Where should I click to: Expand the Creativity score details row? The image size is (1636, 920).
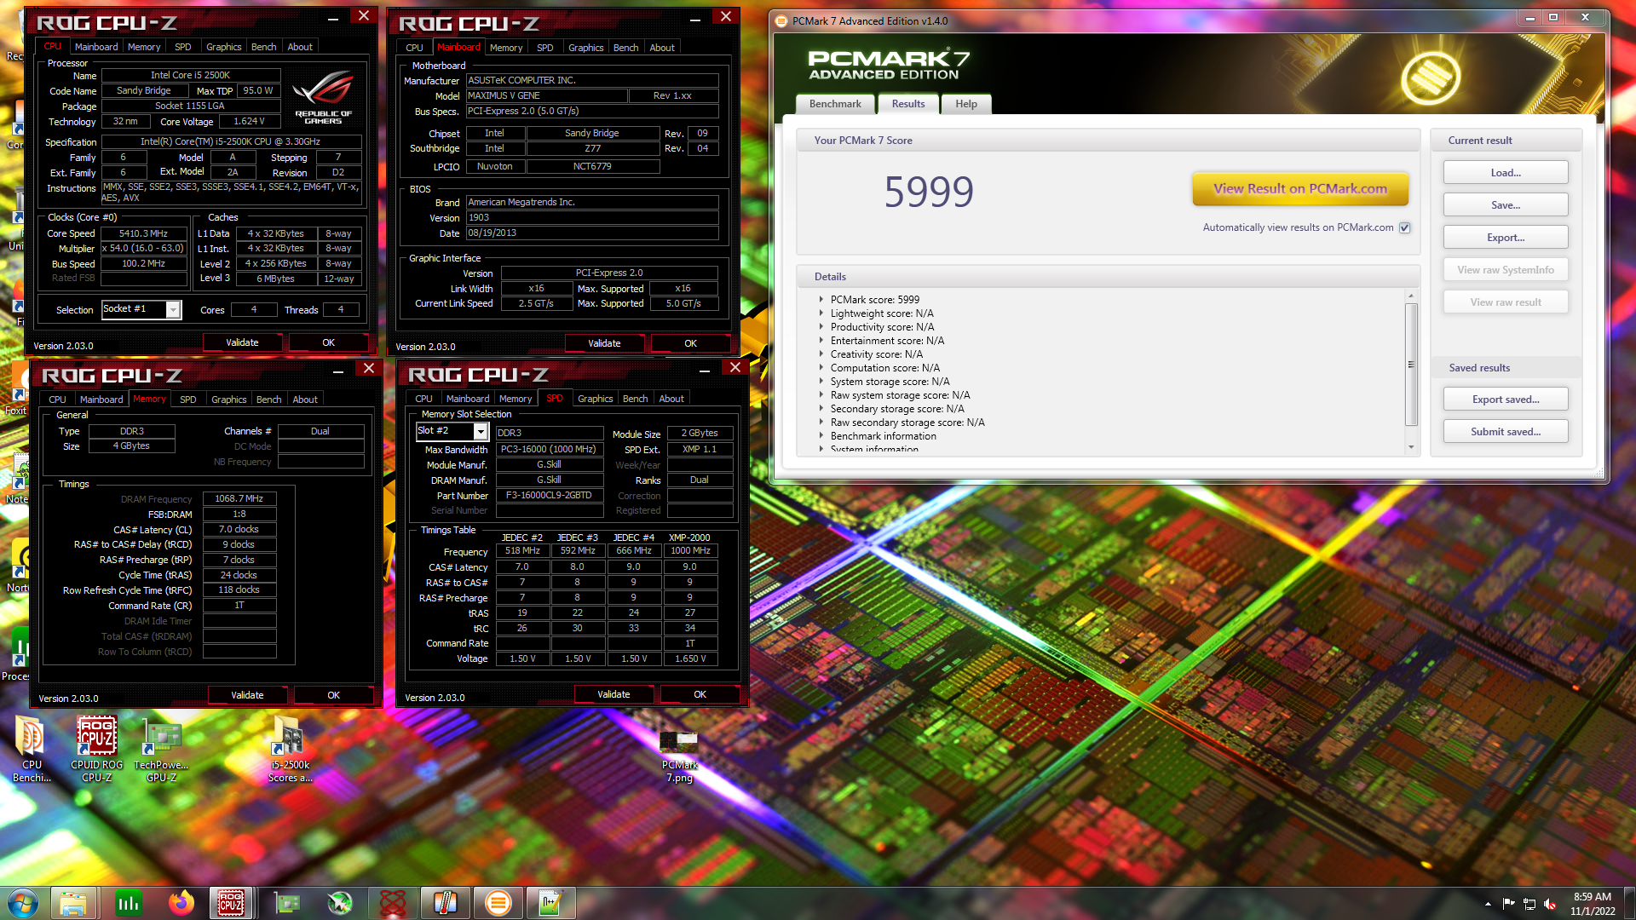click(x=821, y=354)
